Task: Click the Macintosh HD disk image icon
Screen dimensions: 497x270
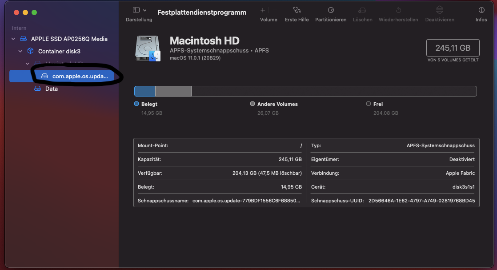Action: pyautogui.click(x=148, y=48)
